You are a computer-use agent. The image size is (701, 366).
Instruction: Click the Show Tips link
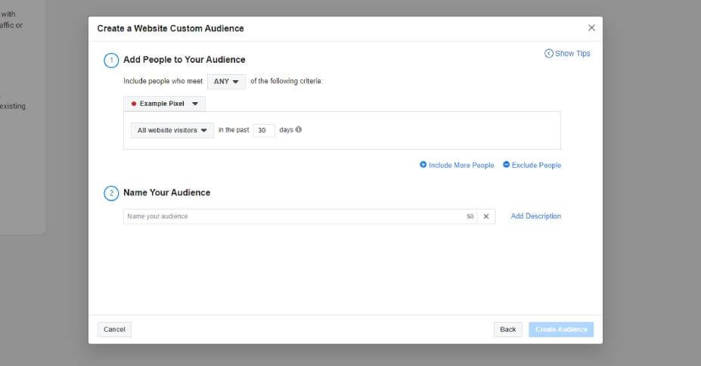coord(567,54)
